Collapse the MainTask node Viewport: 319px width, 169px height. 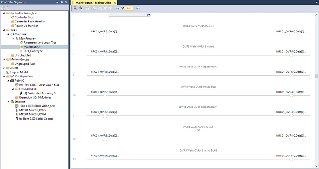pos(8,34)
